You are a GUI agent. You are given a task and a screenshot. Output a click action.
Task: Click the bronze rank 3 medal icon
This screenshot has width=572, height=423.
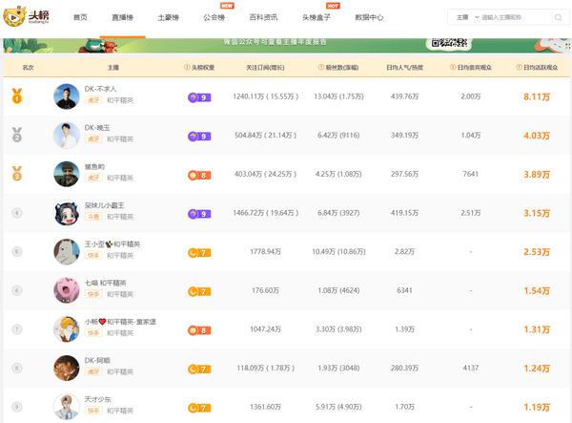17,174
